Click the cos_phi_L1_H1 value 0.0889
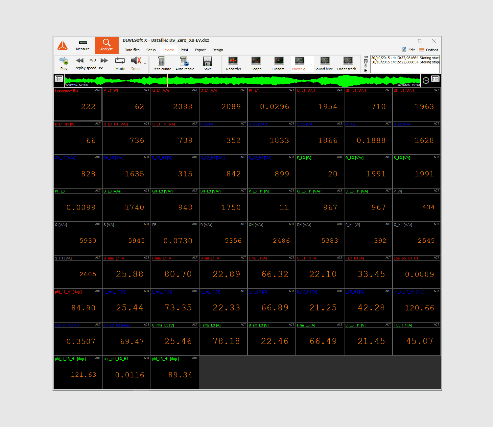 tap(419, 275)
